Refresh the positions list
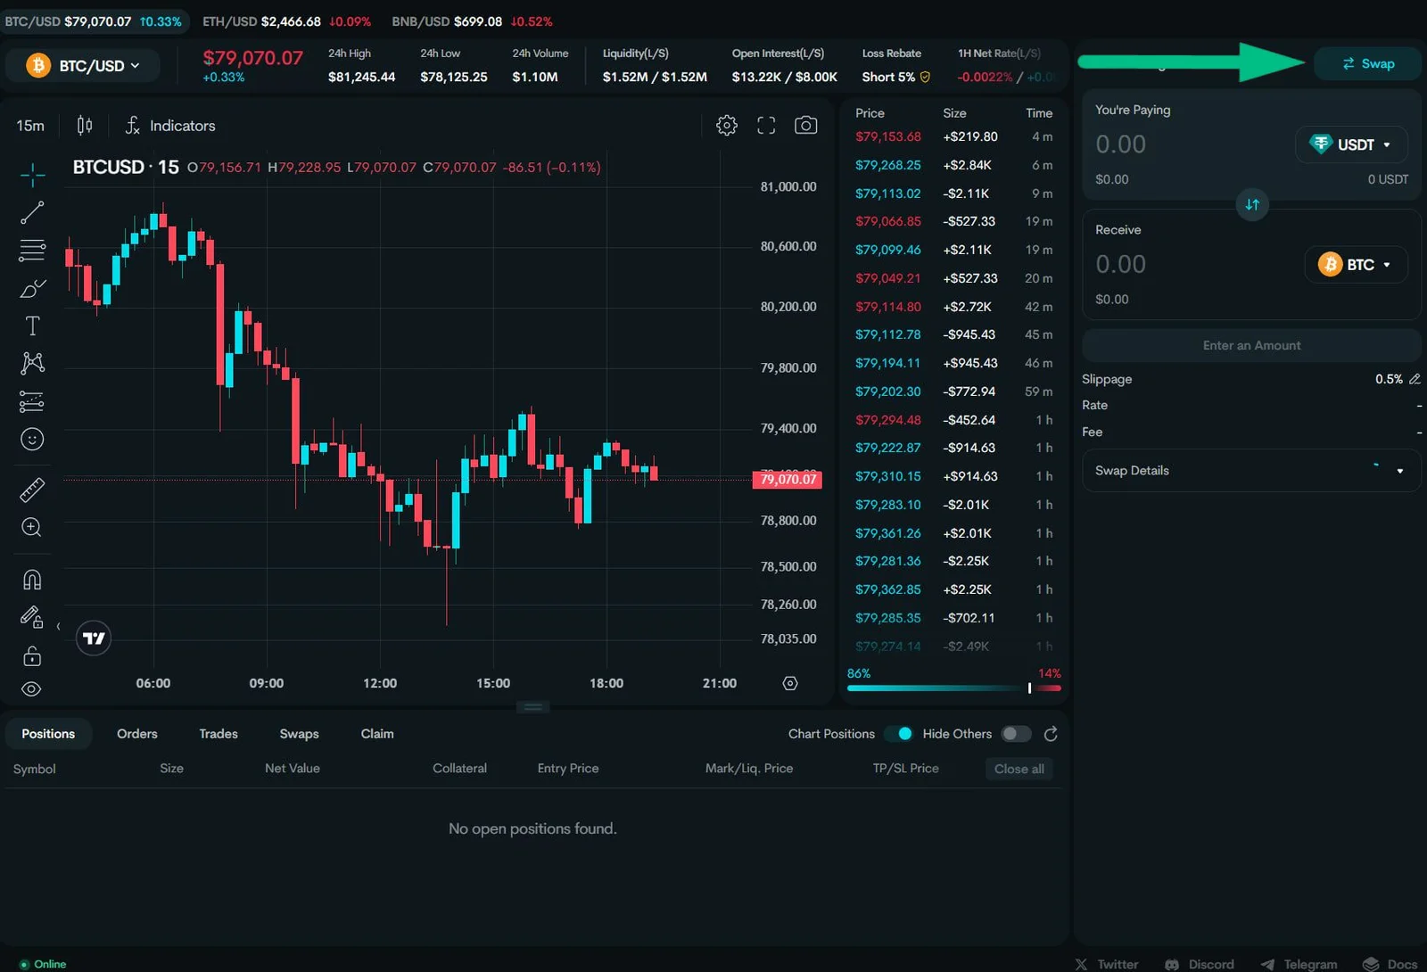1427x972 pixels. click(x=1051, y=734)
